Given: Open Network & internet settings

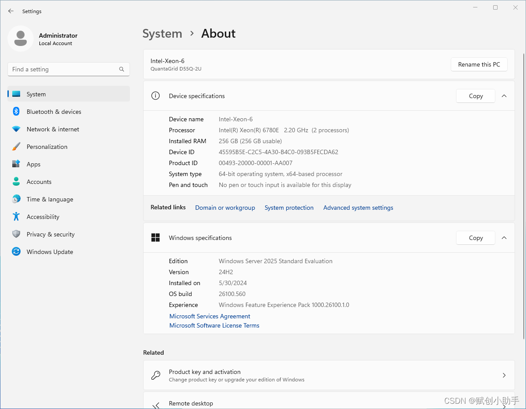Looking at the screenshot, I should [x=69, y=129].
